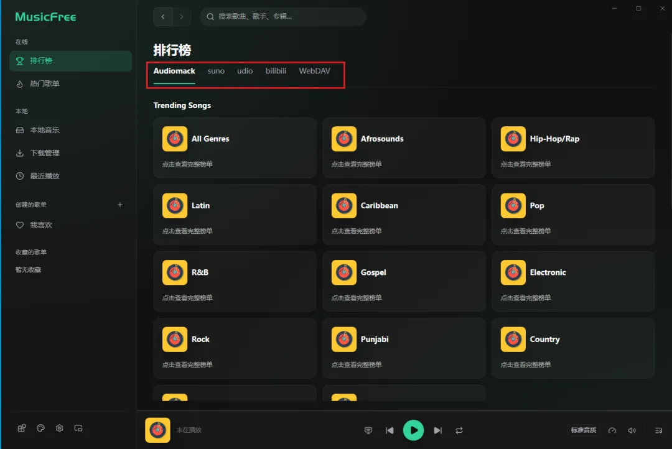The width and height of the screenshot is (672, 449).
Task: Open the play queue list icon
Action: coord(659,430)
